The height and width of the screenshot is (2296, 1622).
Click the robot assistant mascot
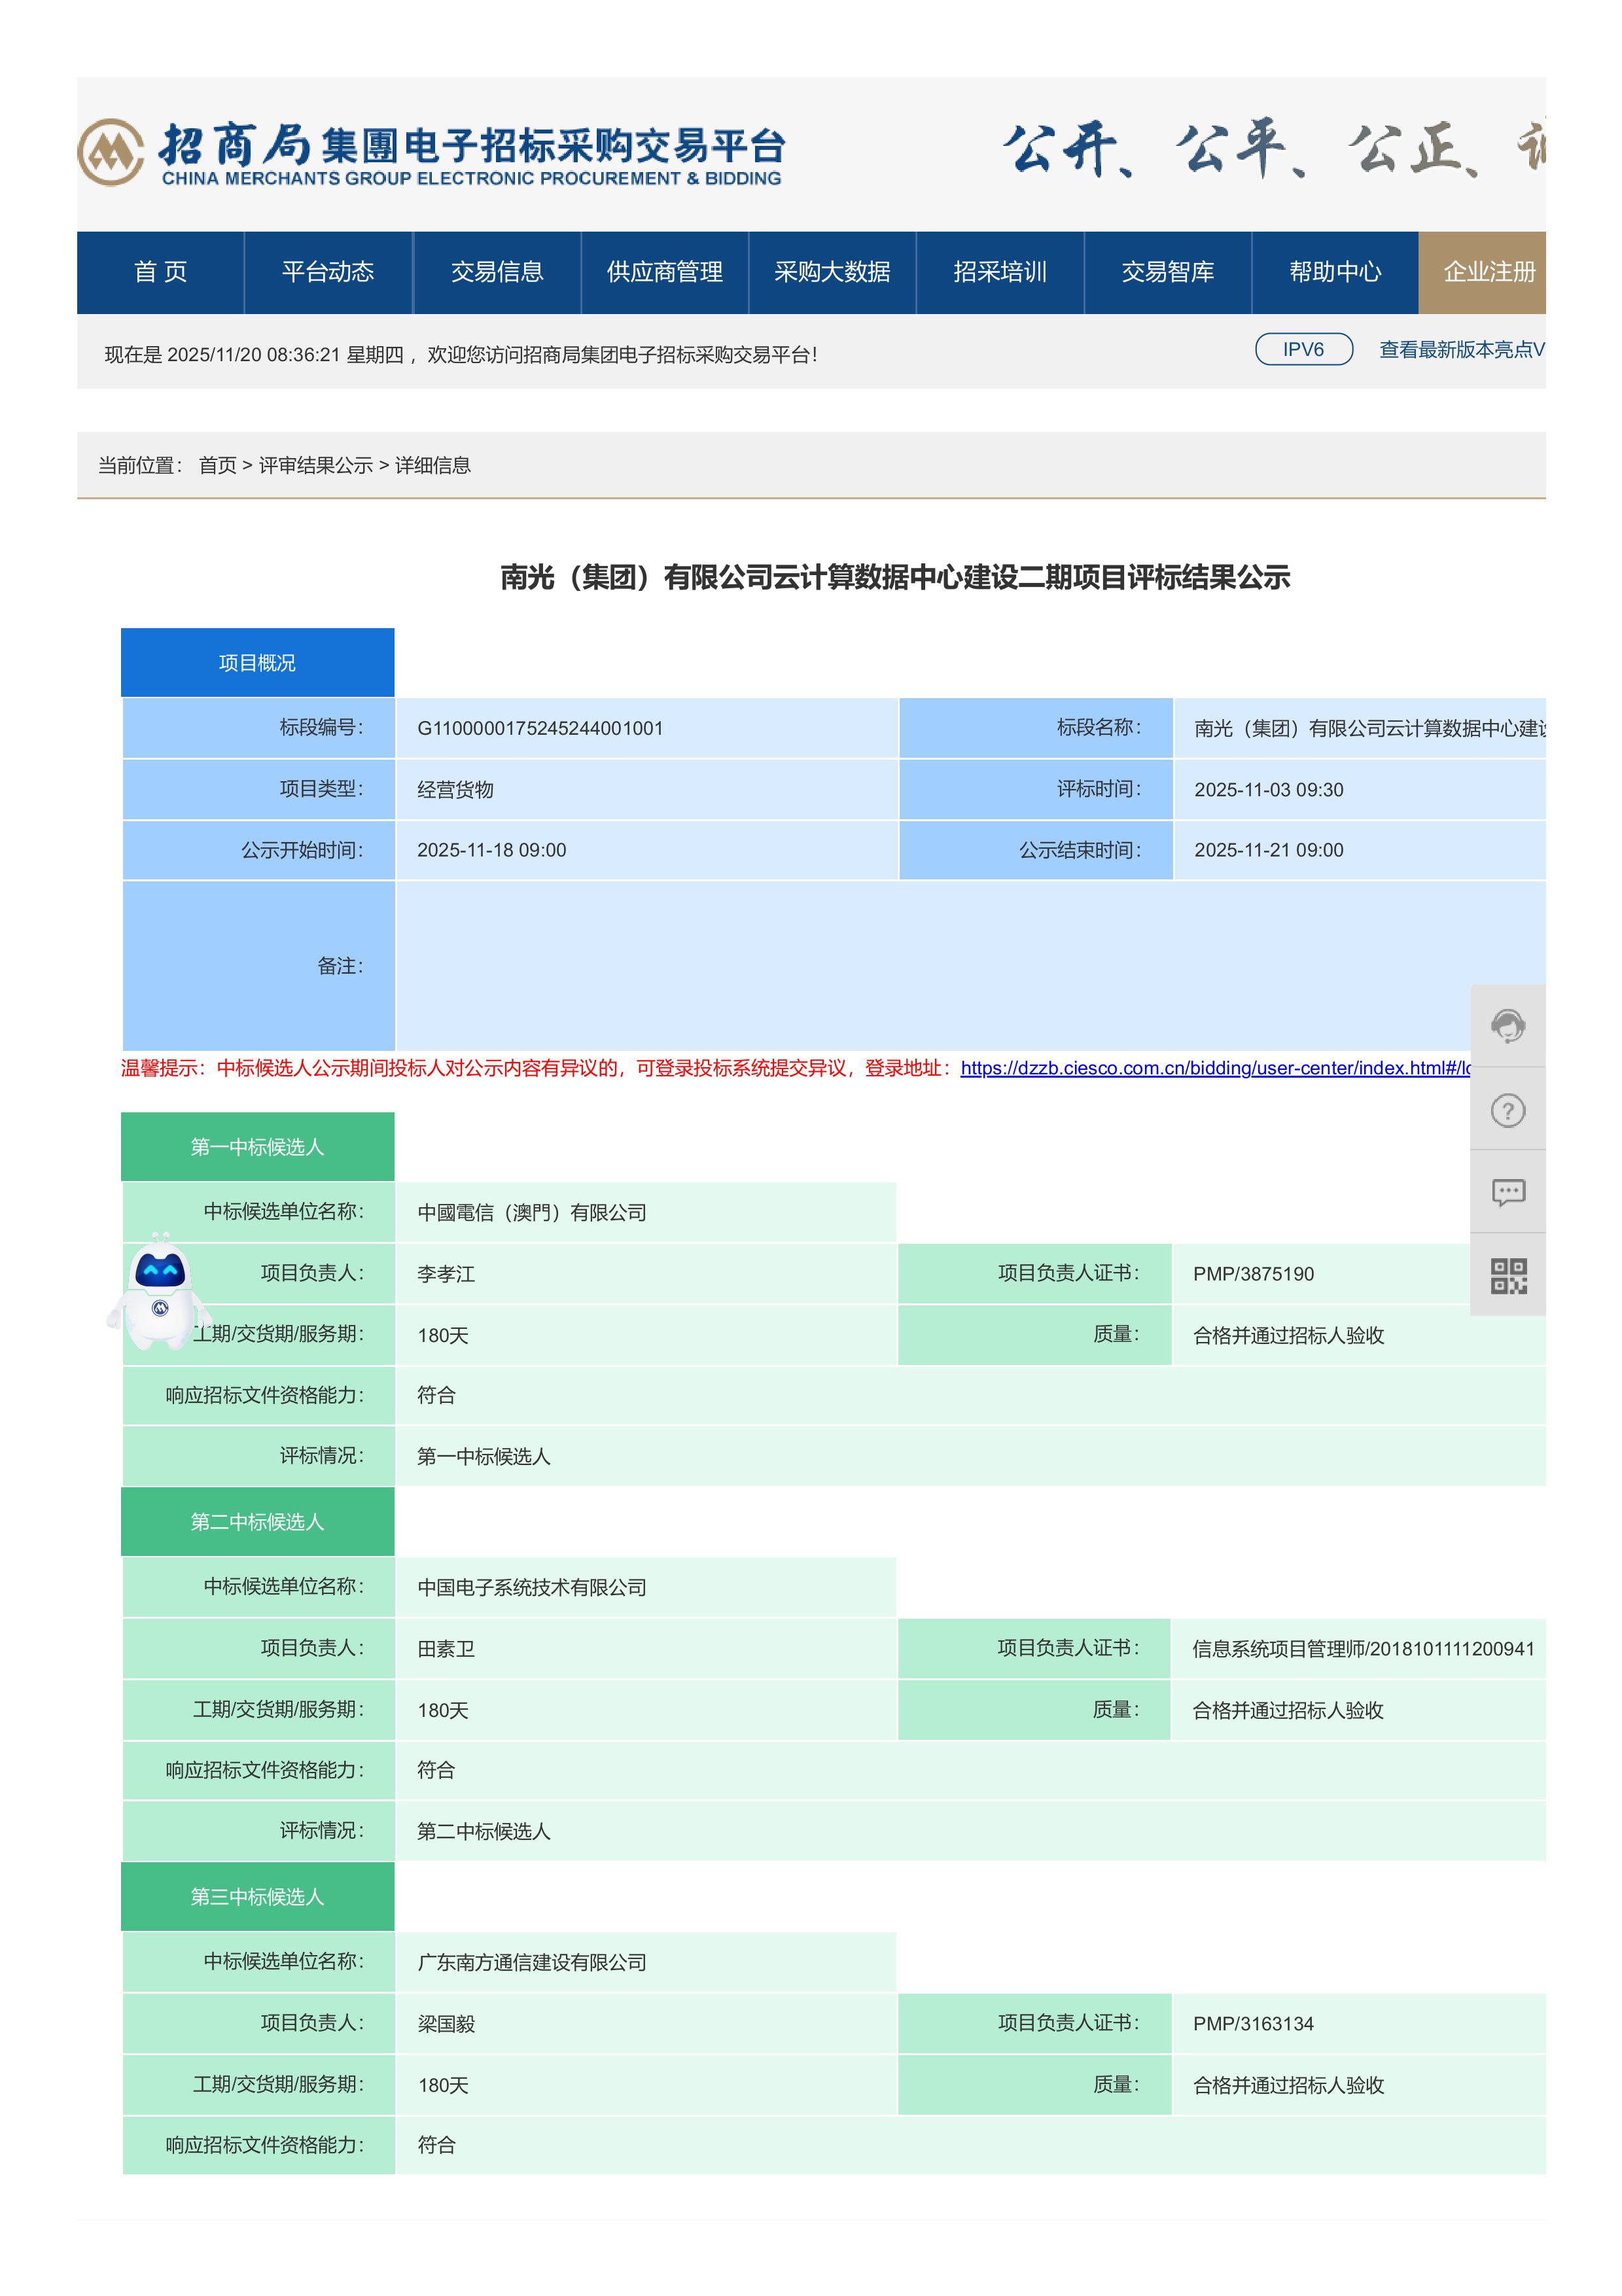[159, 1293]
